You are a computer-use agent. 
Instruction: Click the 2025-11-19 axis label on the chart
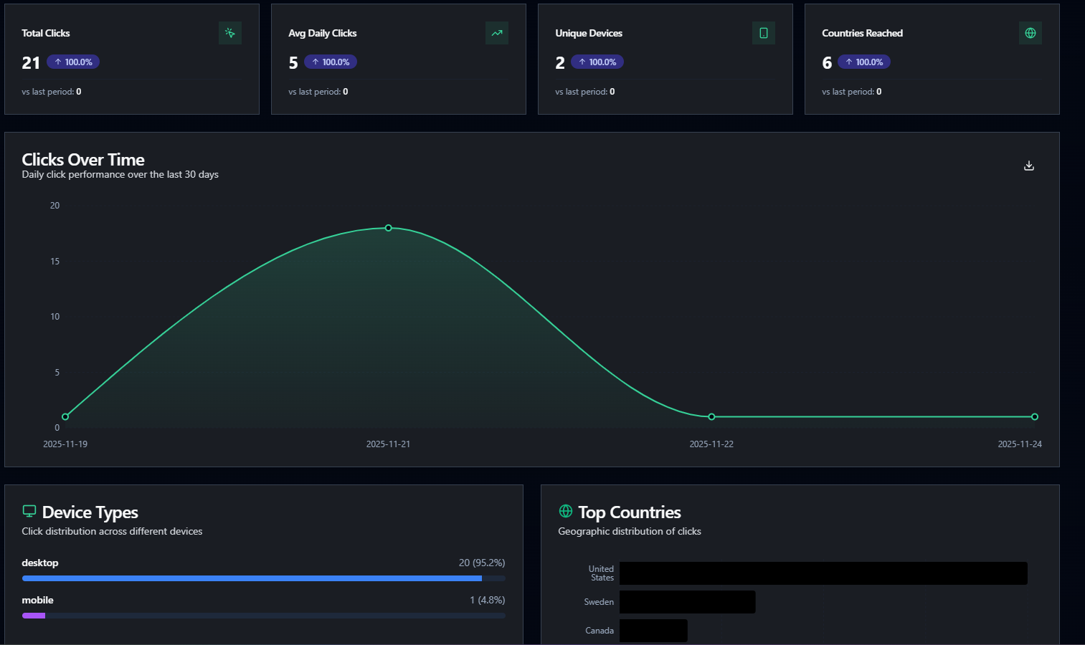click(x=65, y=444)
